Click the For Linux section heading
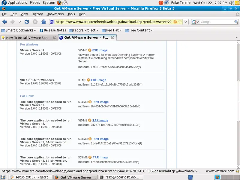 (x=27, y=96)
